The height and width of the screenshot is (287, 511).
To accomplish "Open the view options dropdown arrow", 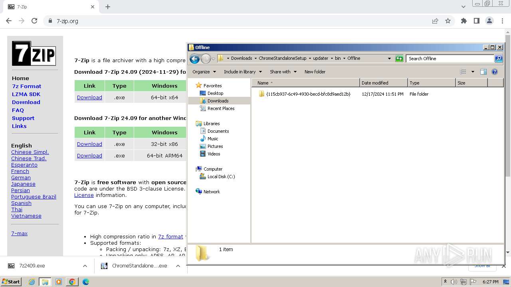I will point(473,72).
